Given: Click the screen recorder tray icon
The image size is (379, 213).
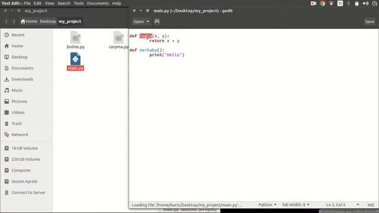Looking at the screenshot, I should [x=313, y=4].
